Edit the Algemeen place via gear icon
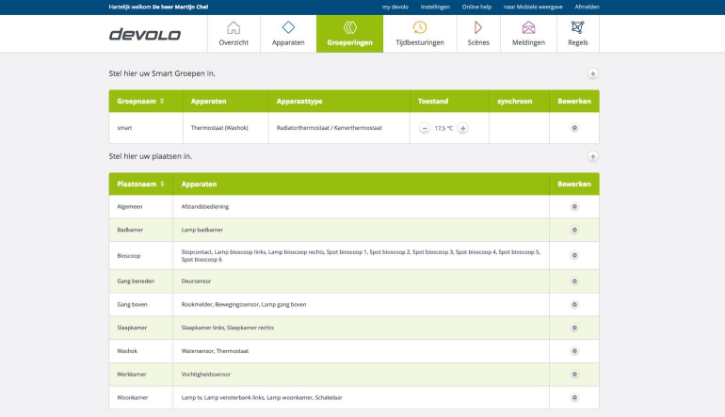 [x=574, y=206]
